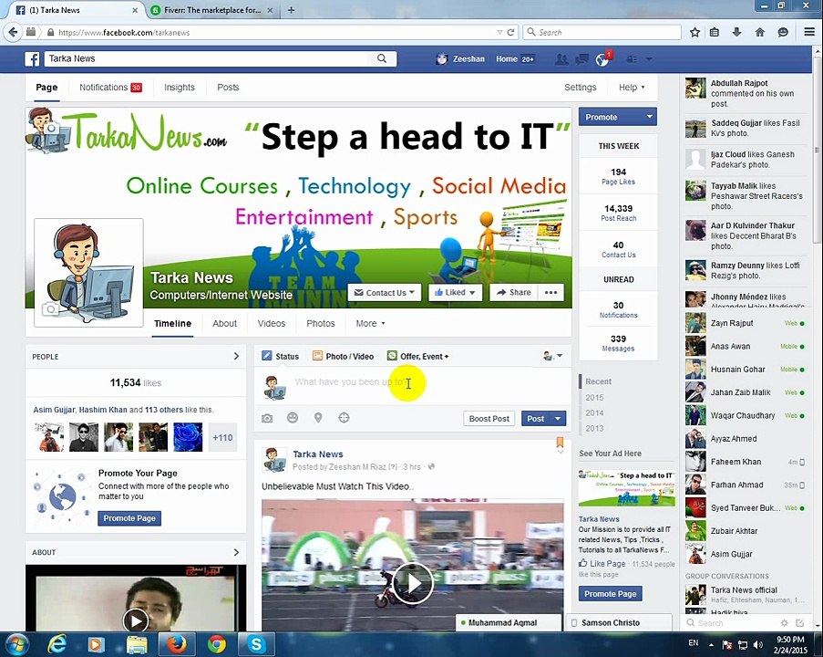Add photo using camera icon in composer
The height and width of the screenshot is (657, 823).
[x=267, y=418]
